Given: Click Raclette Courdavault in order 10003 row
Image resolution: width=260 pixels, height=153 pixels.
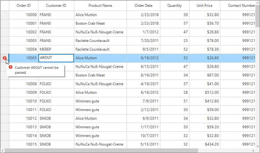Looking at the screenshot, I should [x=101, y=41].
